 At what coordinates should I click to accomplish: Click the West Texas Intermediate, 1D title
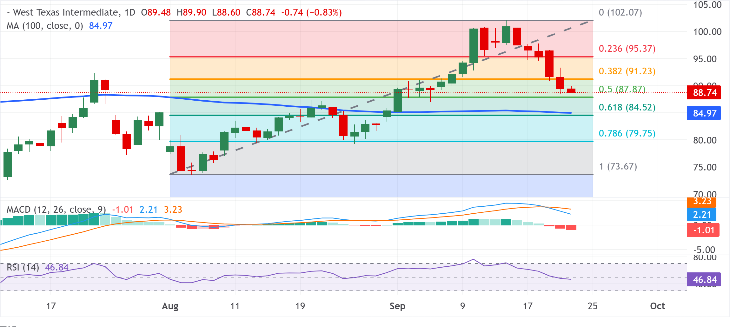coord(71,12)
